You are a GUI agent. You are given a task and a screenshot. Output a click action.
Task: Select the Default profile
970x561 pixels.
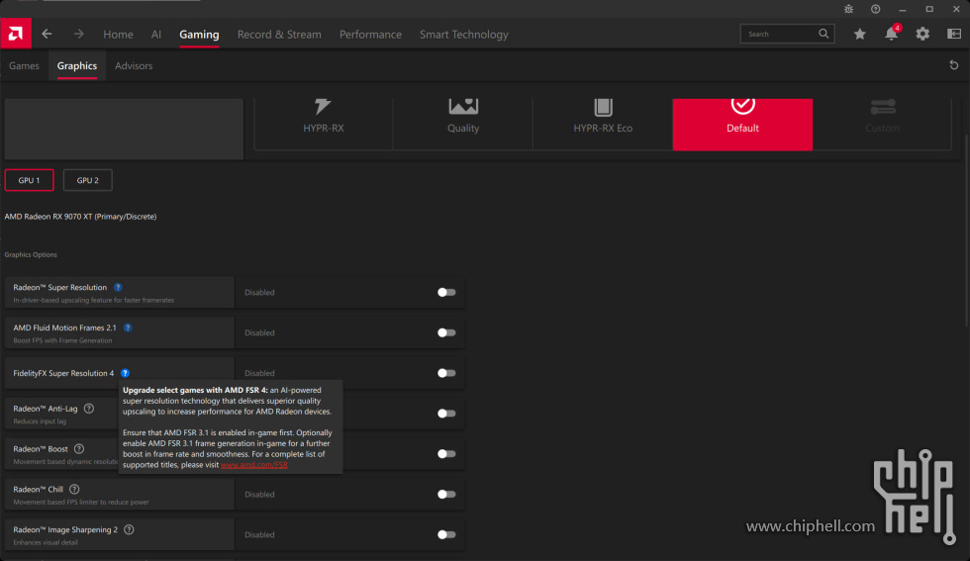tap(742, 124)
